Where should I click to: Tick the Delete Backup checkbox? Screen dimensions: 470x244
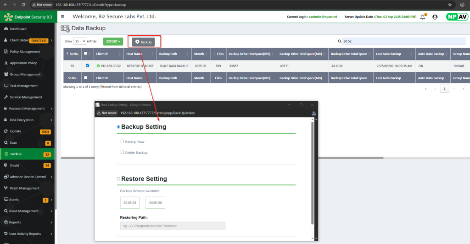122,152
